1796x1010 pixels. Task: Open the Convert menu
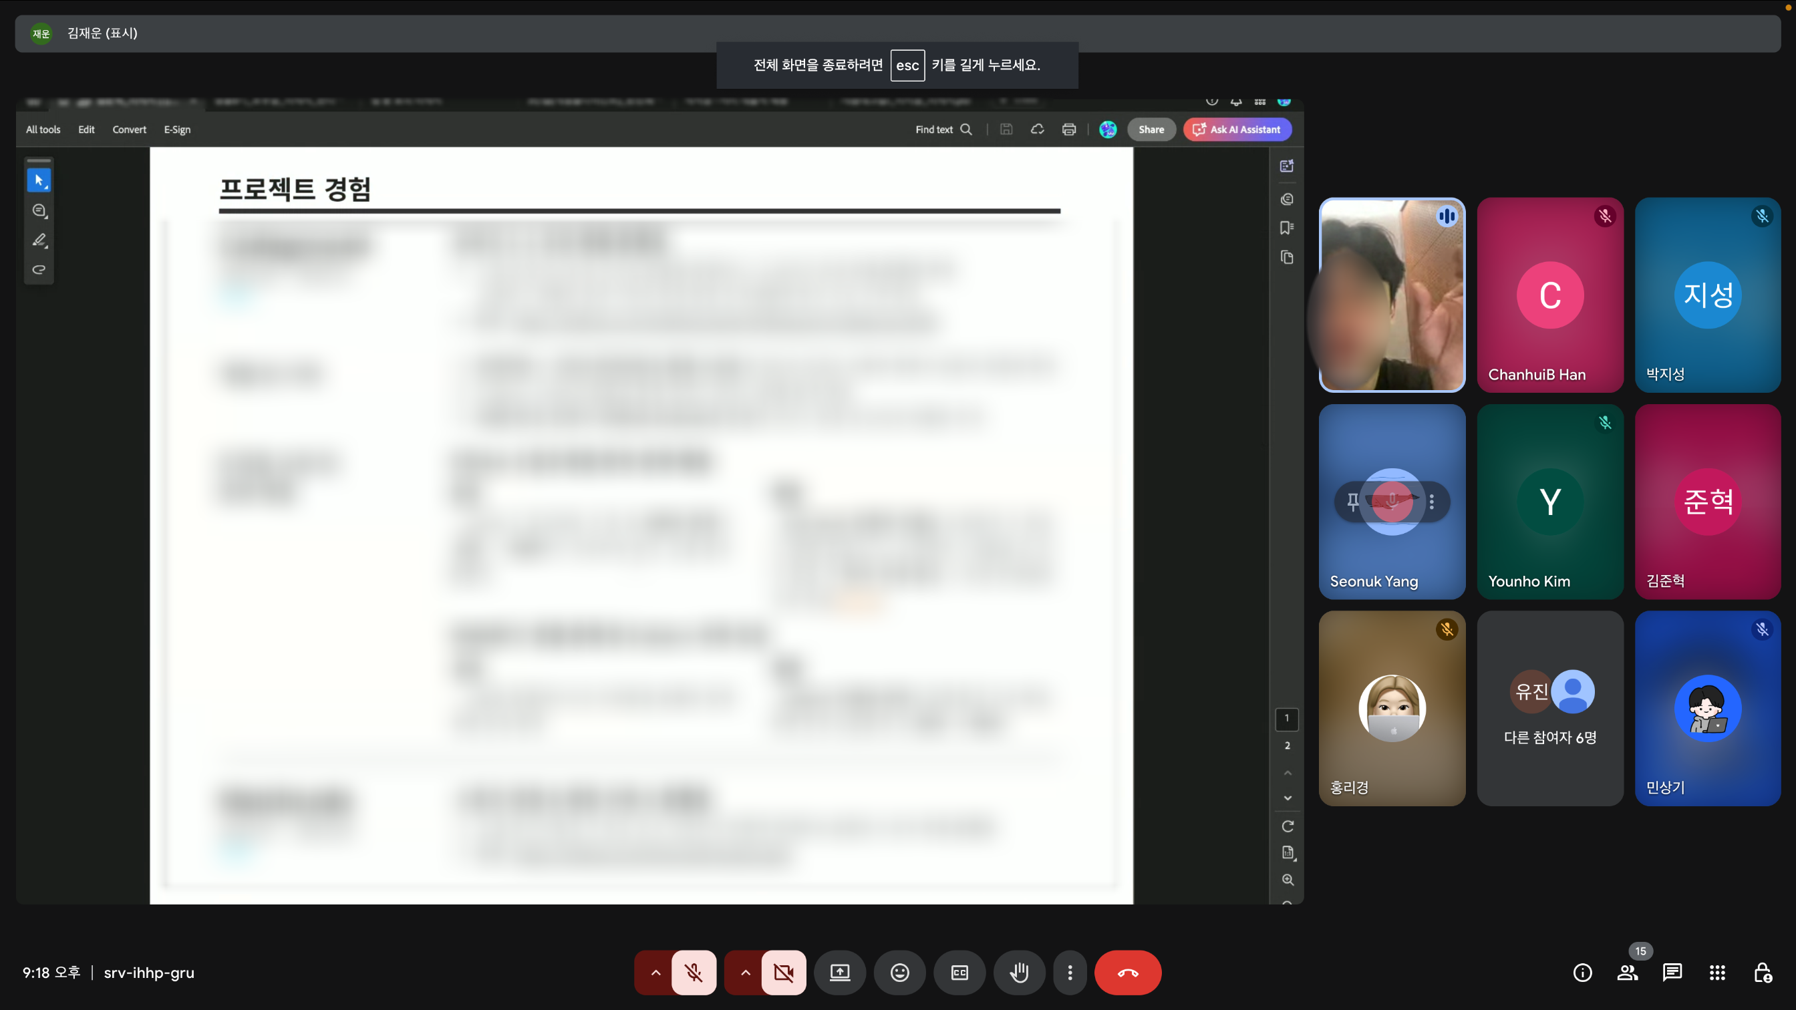pyautogui.click(x=129, y=130)
